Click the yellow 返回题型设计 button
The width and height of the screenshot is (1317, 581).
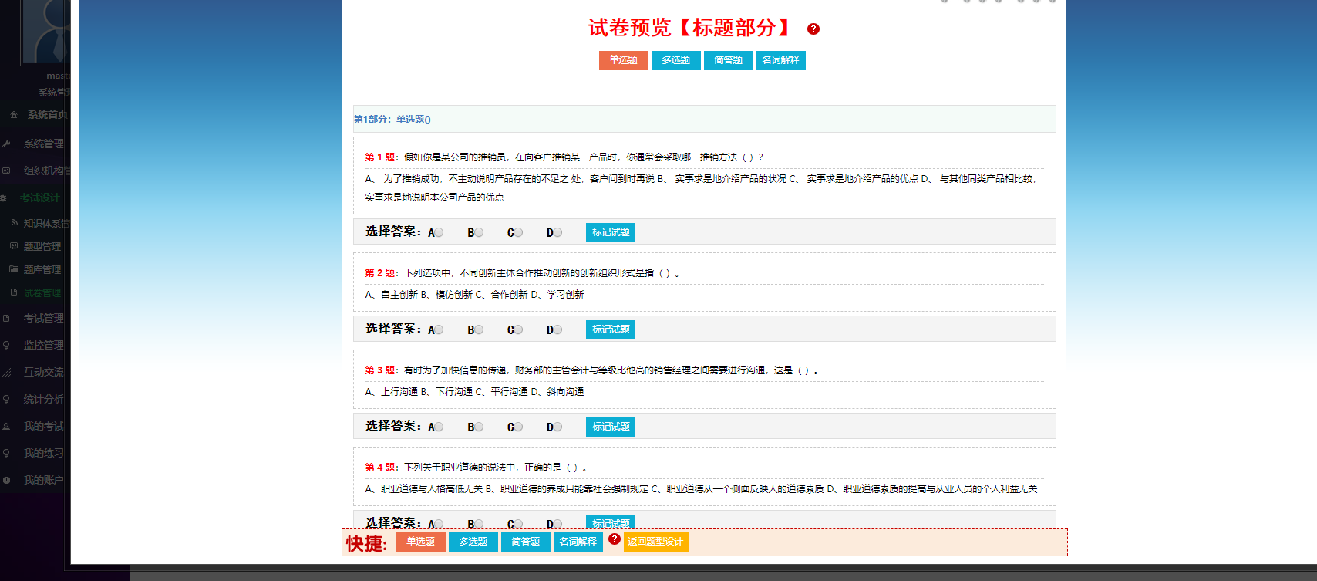click(x=655, y=542)
